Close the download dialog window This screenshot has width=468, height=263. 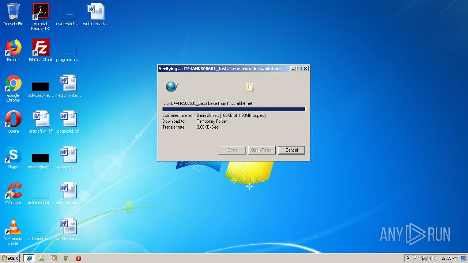coord(306,69)
